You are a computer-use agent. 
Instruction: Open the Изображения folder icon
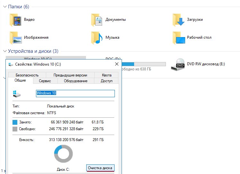tap(15, 38)
